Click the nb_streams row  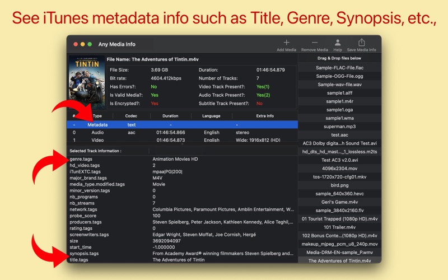coord(183,203)
